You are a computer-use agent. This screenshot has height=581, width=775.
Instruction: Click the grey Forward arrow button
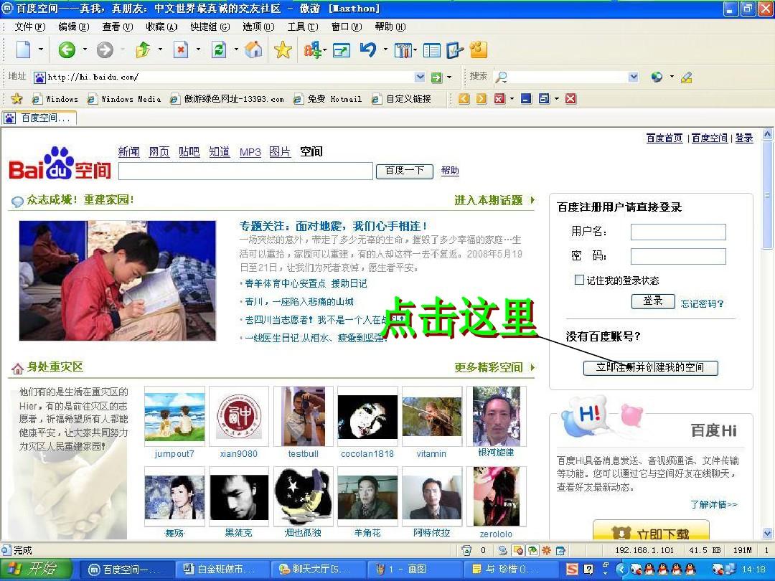105,49
